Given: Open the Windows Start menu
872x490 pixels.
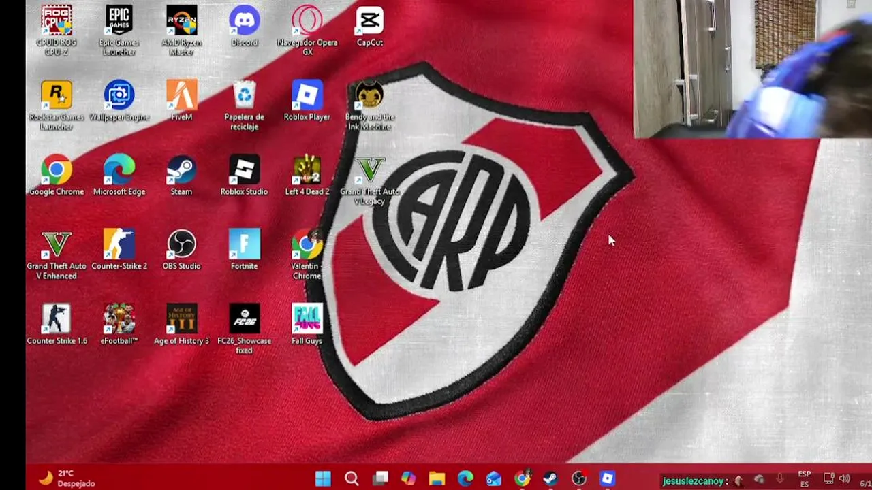Looking at the screenshot, I should (323, 478).
